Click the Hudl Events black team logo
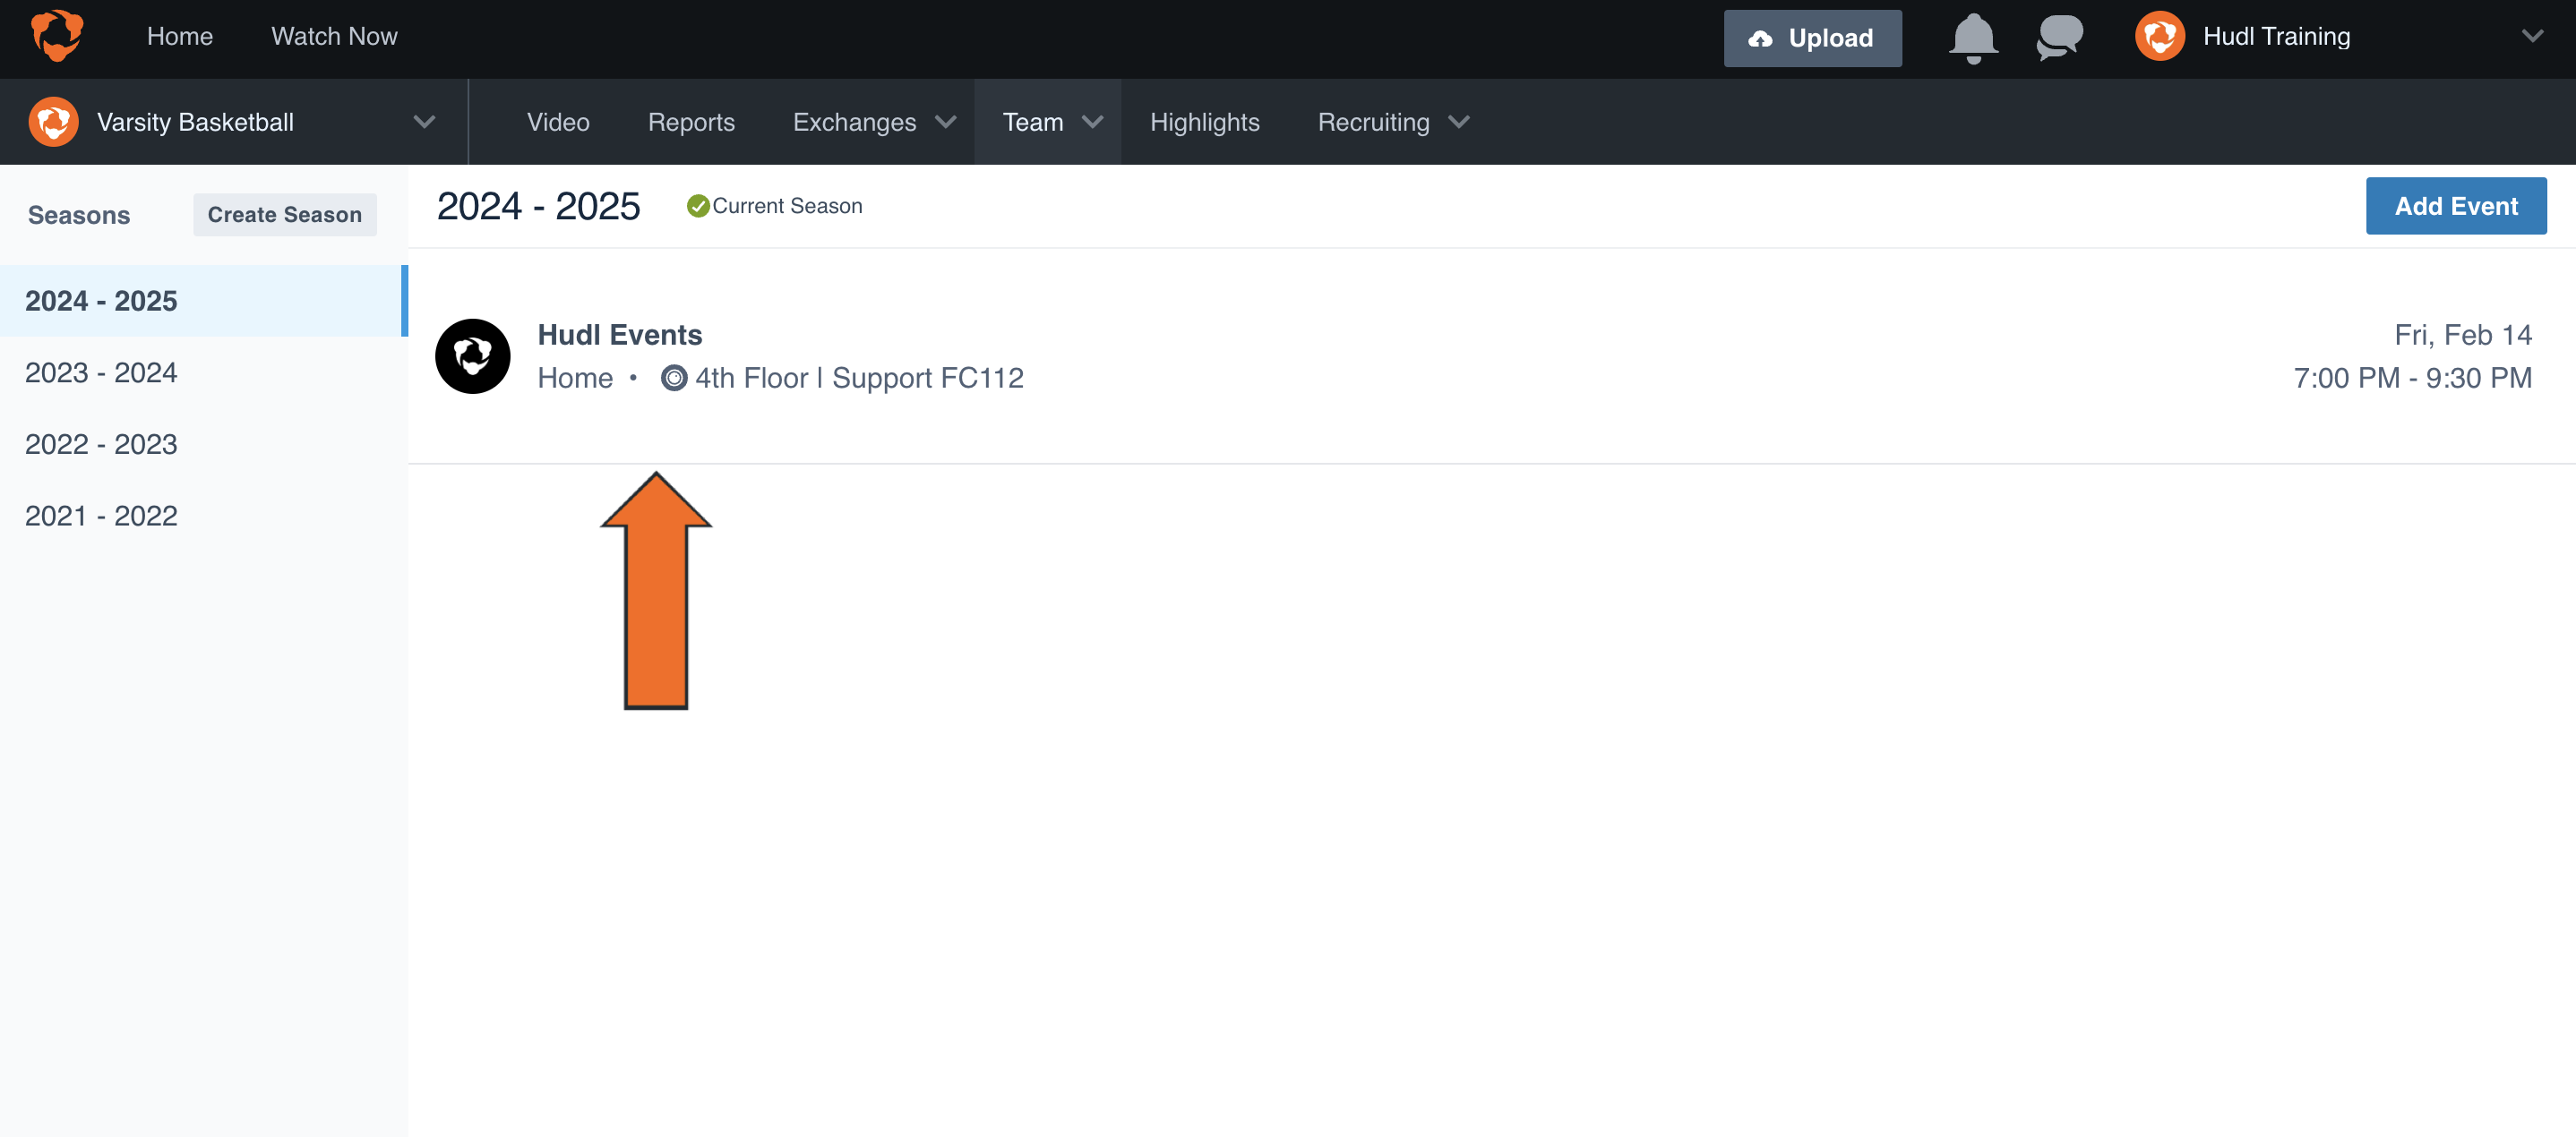The image size is (2576, 1137). (x=473, y=356)
